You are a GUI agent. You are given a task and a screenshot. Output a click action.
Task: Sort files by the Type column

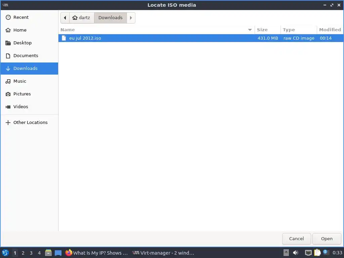tap(299, 30)
